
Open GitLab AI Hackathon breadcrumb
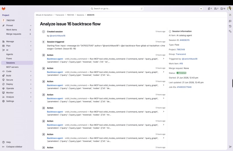point(44,15)
